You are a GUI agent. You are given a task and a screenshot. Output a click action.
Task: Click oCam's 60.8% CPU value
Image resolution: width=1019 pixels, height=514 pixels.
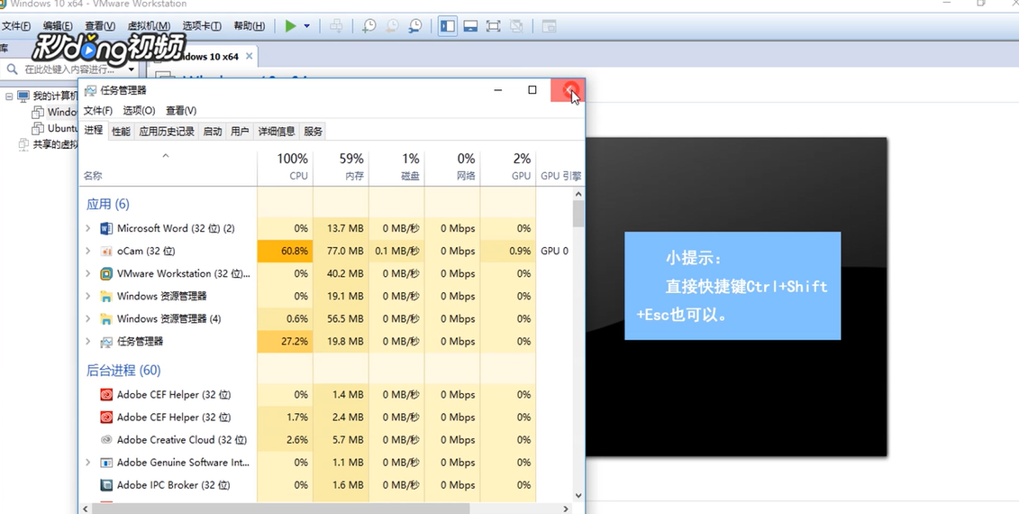[286, 252]
